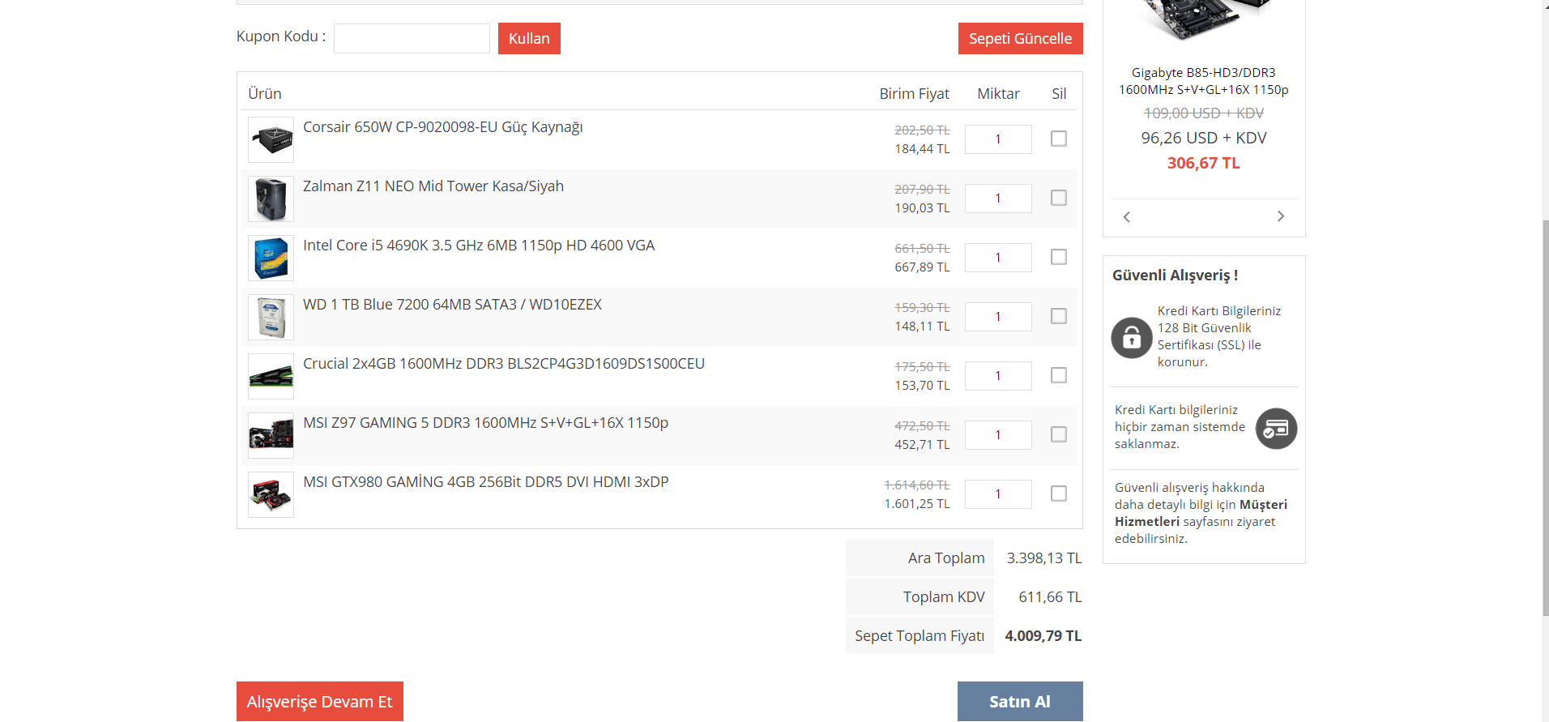This screenshot has height=722, width=1549.
Task: Click the 306,67 TL Gigabyte price
Action: pyautogui.click(x=1204, y=163)
